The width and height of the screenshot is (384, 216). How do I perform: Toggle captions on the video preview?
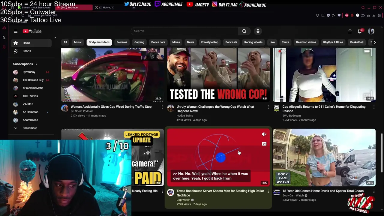pyautogui.click(x=264, y=144)
